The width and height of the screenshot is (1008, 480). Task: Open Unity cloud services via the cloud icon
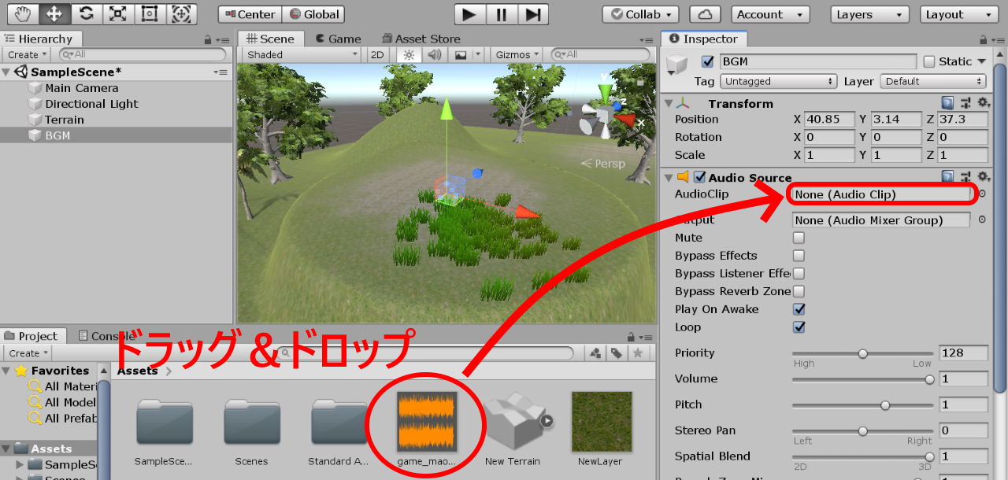coord(705,13)
